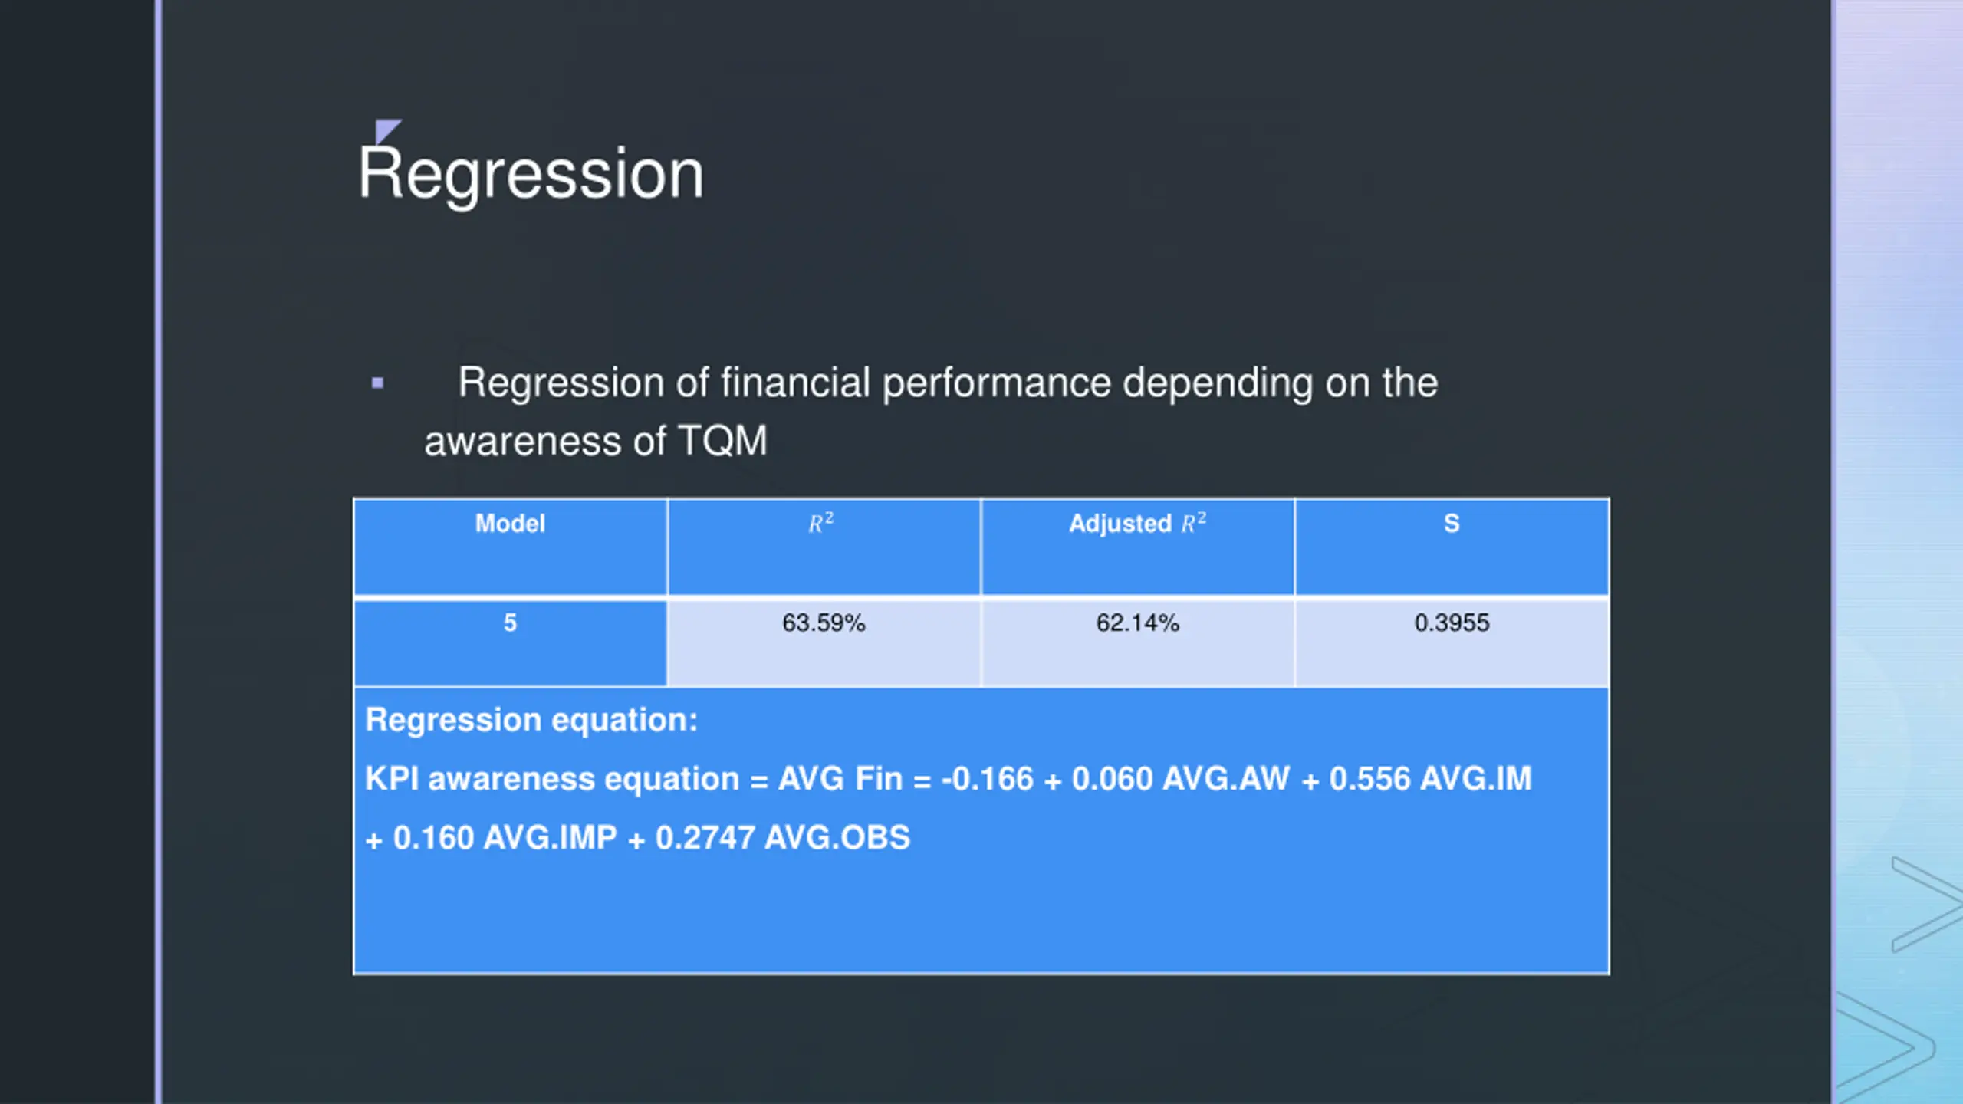Click the small square bullet marker

pyautogui.click(x=377, y=383)
